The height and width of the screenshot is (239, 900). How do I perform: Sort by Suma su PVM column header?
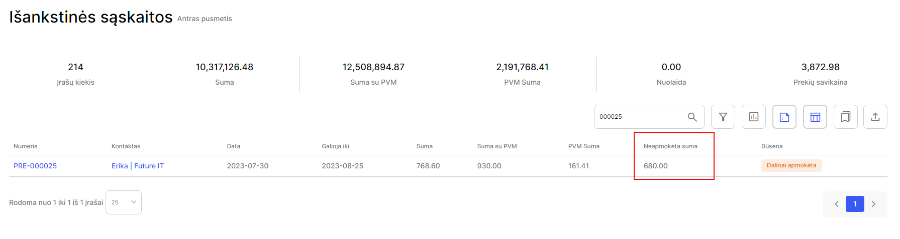497,146
